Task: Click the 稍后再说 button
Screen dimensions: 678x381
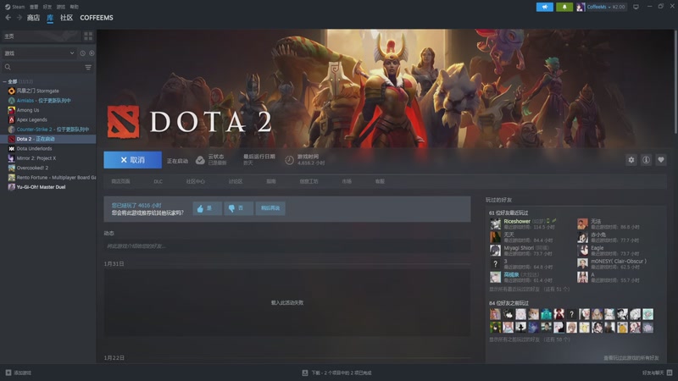Action: pos(270,208)
